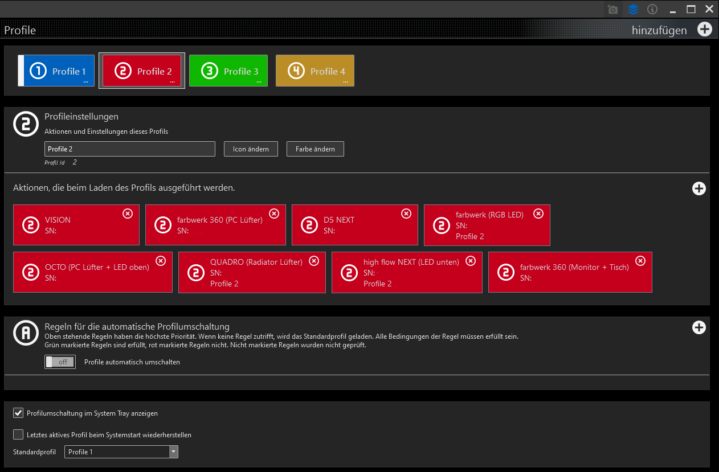Click the 'Icon ändern' button
719x472 pixels.
click(x=251, y=149)
